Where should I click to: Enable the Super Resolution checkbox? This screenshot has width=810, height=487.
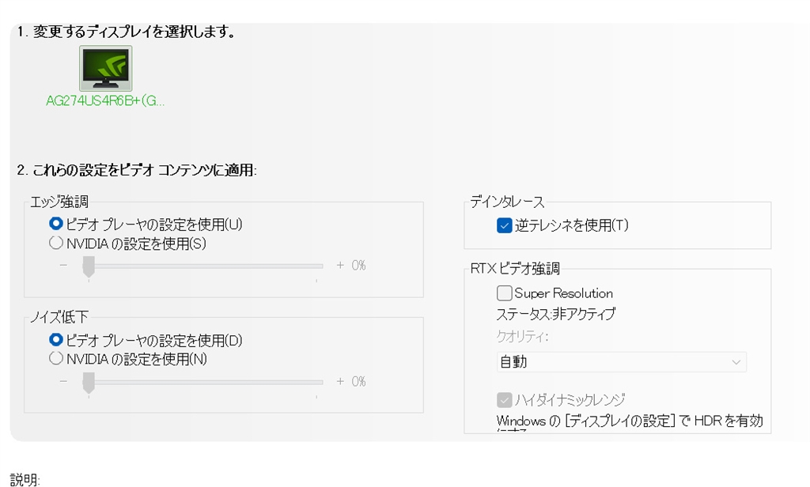(505, 293)
